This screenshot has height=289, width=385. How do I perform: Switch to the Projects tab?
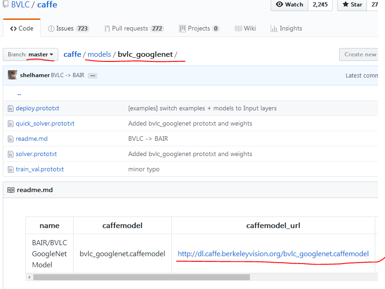[199, 29]
